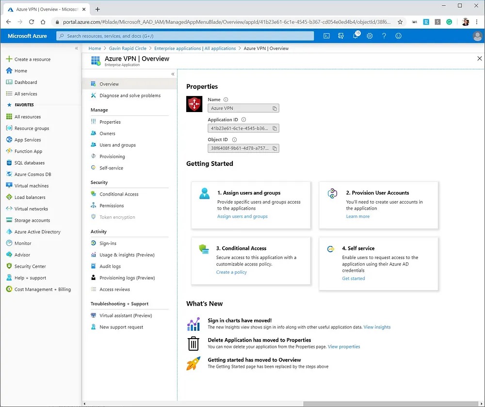
Task: Open Help question mark icon
Action: click(x=384, y=36)
